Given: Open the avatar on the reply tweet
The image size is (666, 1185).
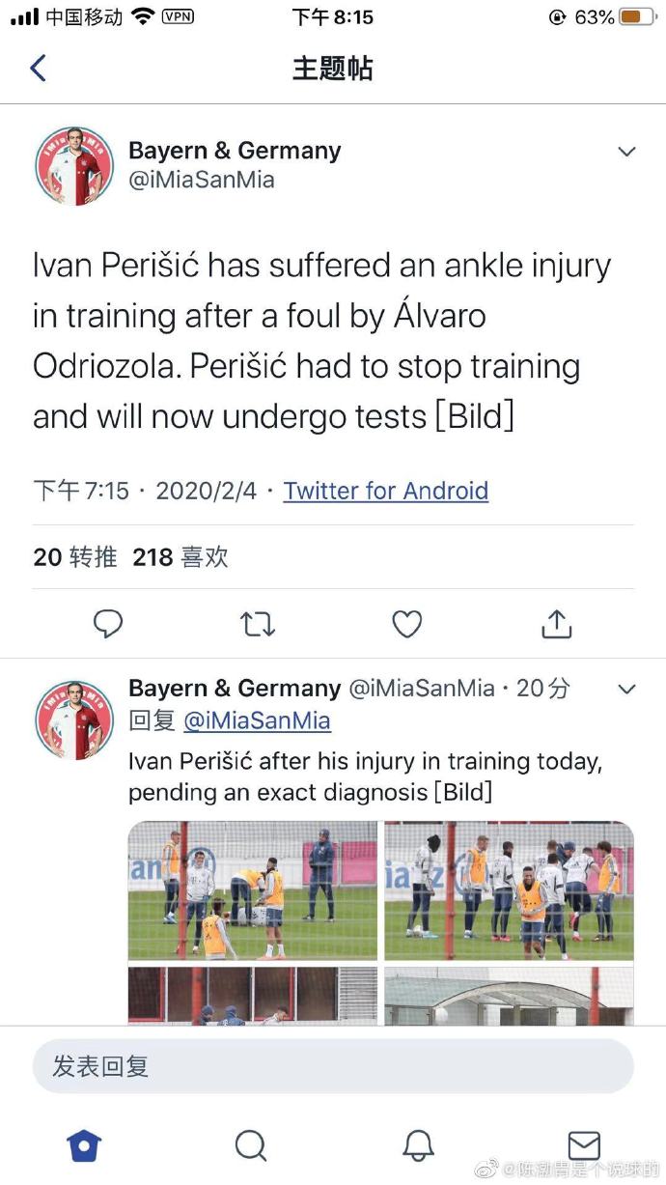Looking at the screenshot, I should pos(74,720).
